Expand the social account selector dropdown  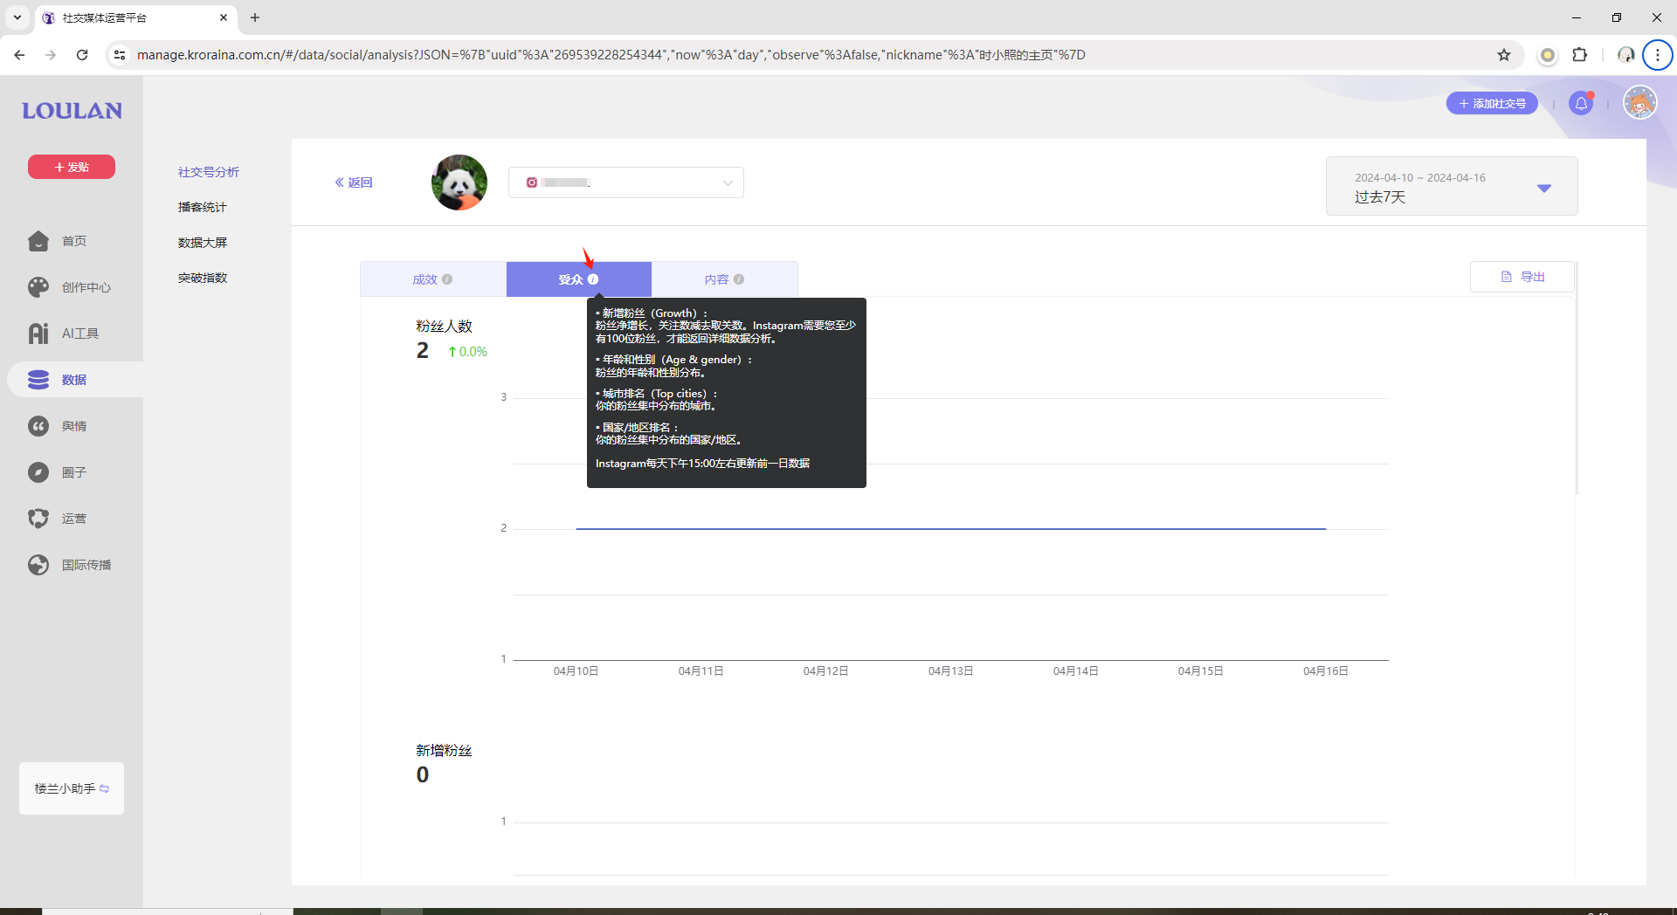625,182
